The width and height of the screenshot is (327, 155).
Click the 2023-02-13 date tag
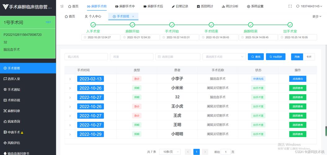click(x=91, y=79)
